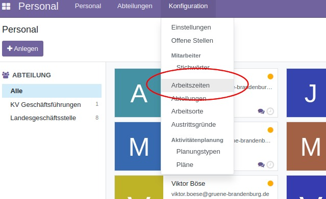Open activity clock on second-row employee card
Image resolution: width=326 pixels, height=199 pixels.
click(270, 165)
